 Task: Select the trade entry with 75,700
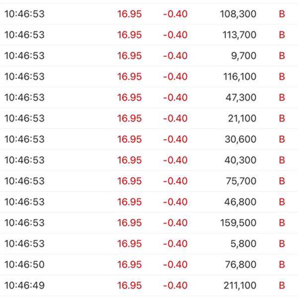tap(149, 181)
